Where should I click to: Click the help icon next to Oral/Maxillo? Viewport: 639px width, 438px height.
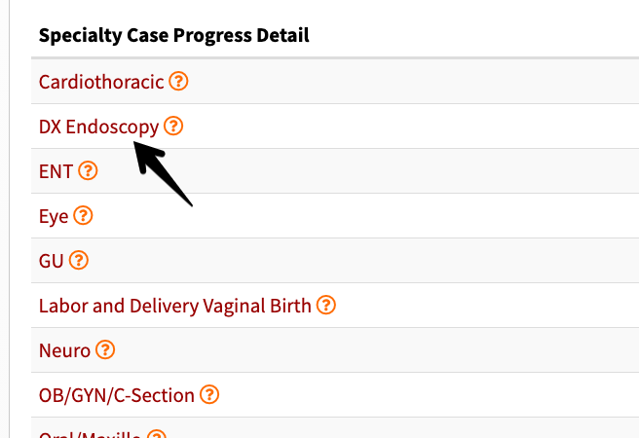pos(157,434)
